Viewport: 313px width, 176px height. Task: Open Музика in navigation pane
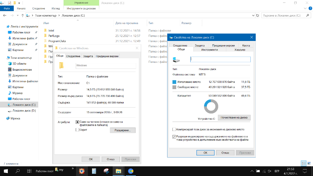tap(17, 93)
